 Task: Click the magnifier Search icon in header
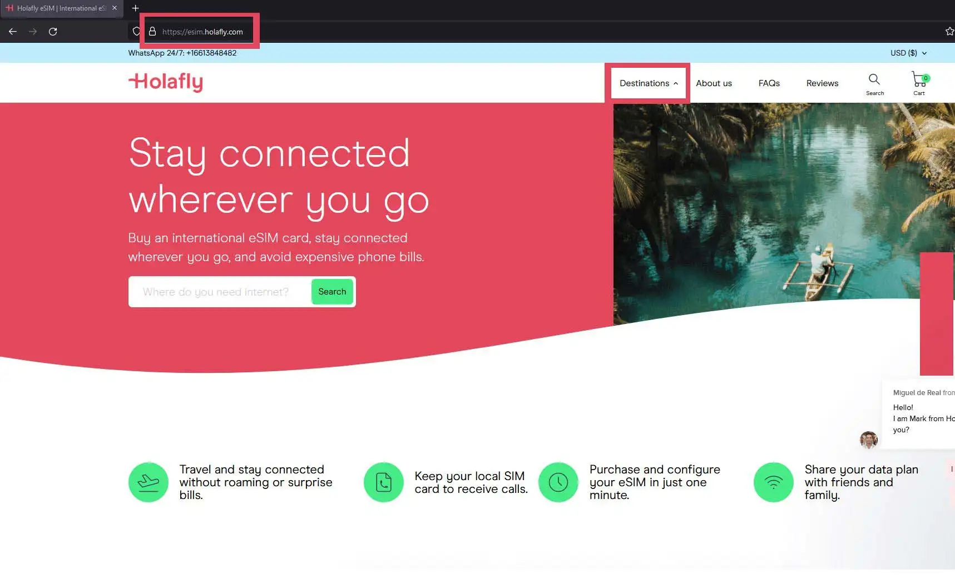874,80
